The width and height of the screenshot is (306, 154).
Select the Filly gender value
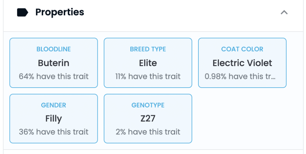tap(54, 119)
